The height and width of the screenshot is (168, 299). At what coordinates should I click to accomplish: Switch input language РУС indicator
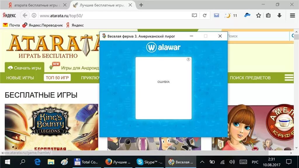[255, 162]
